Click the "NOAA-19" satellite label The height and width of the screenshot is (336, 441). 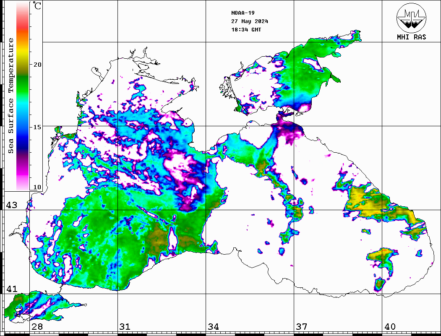pyautogui.click(x=243, y=13)
